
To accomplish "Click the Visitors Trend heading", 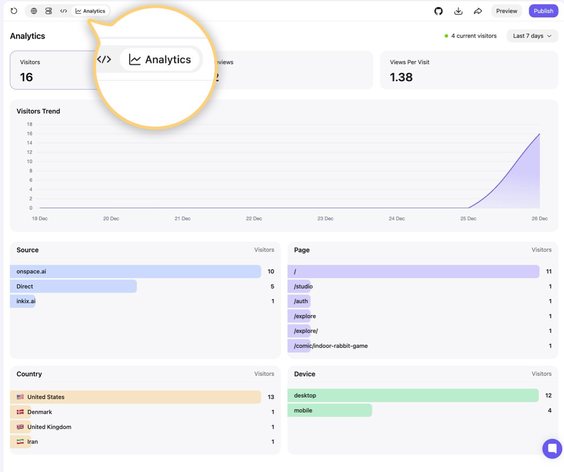I will pyautogui.click(x=38, y=111).
